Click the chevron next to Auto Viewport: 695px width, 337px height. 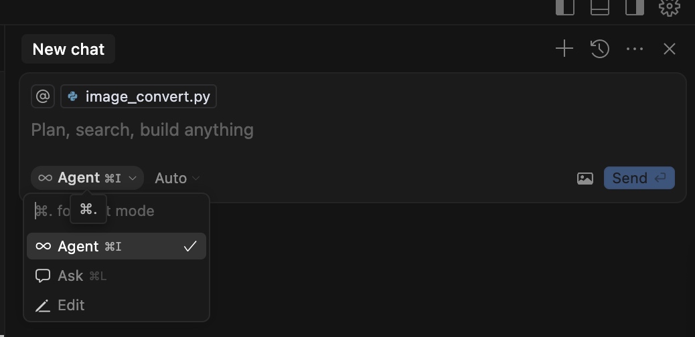click(x=196, y=179)
